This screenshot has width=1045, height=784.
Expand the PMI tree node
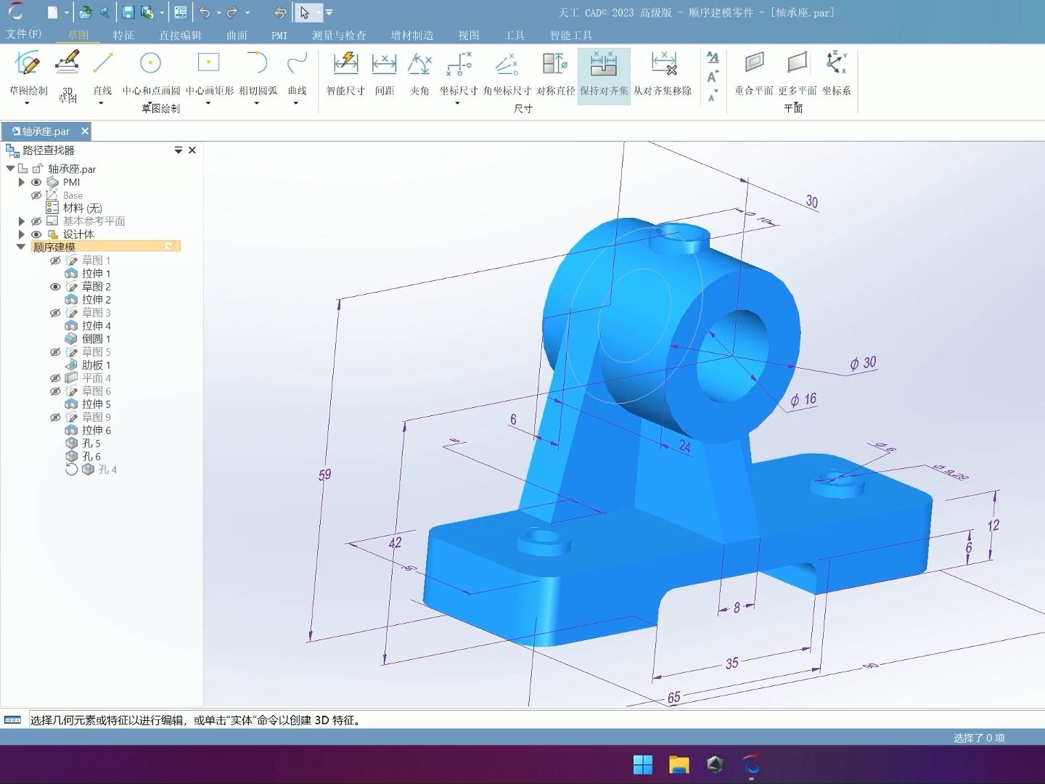point(22,182)
